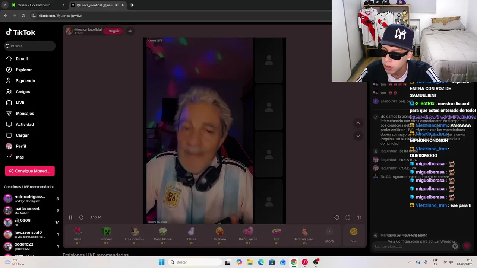The width and height of the screenshot is (477, 268).
Task: Send Guiño, guiño gift
Action: (x=248, y=236)
